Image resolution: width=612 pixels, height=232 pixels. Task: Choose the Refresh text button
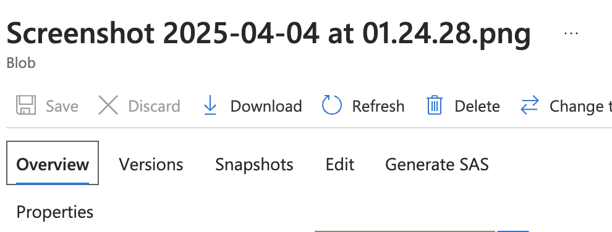coord(378,106)
